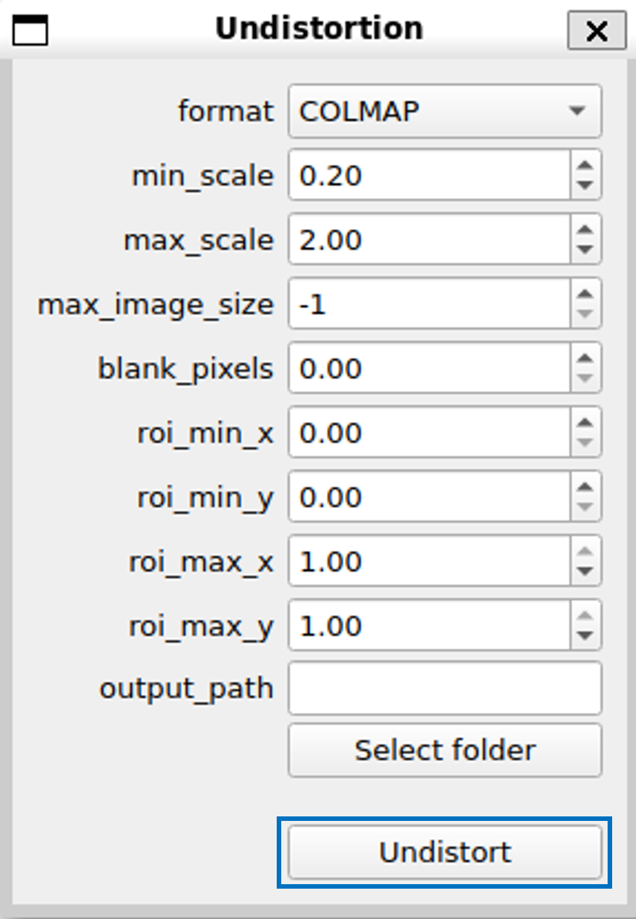636x919 pixels.
Task: Focus the max_scale value field
Action: [429, 239]
